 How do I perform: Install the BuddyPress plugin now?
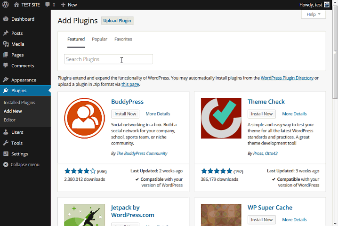tap(125, 114)
